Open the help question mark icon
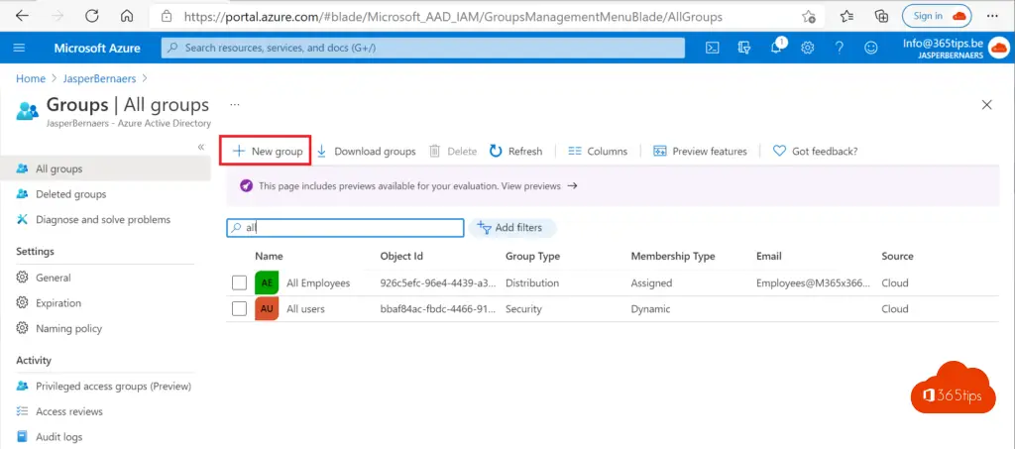 (839, 48)
